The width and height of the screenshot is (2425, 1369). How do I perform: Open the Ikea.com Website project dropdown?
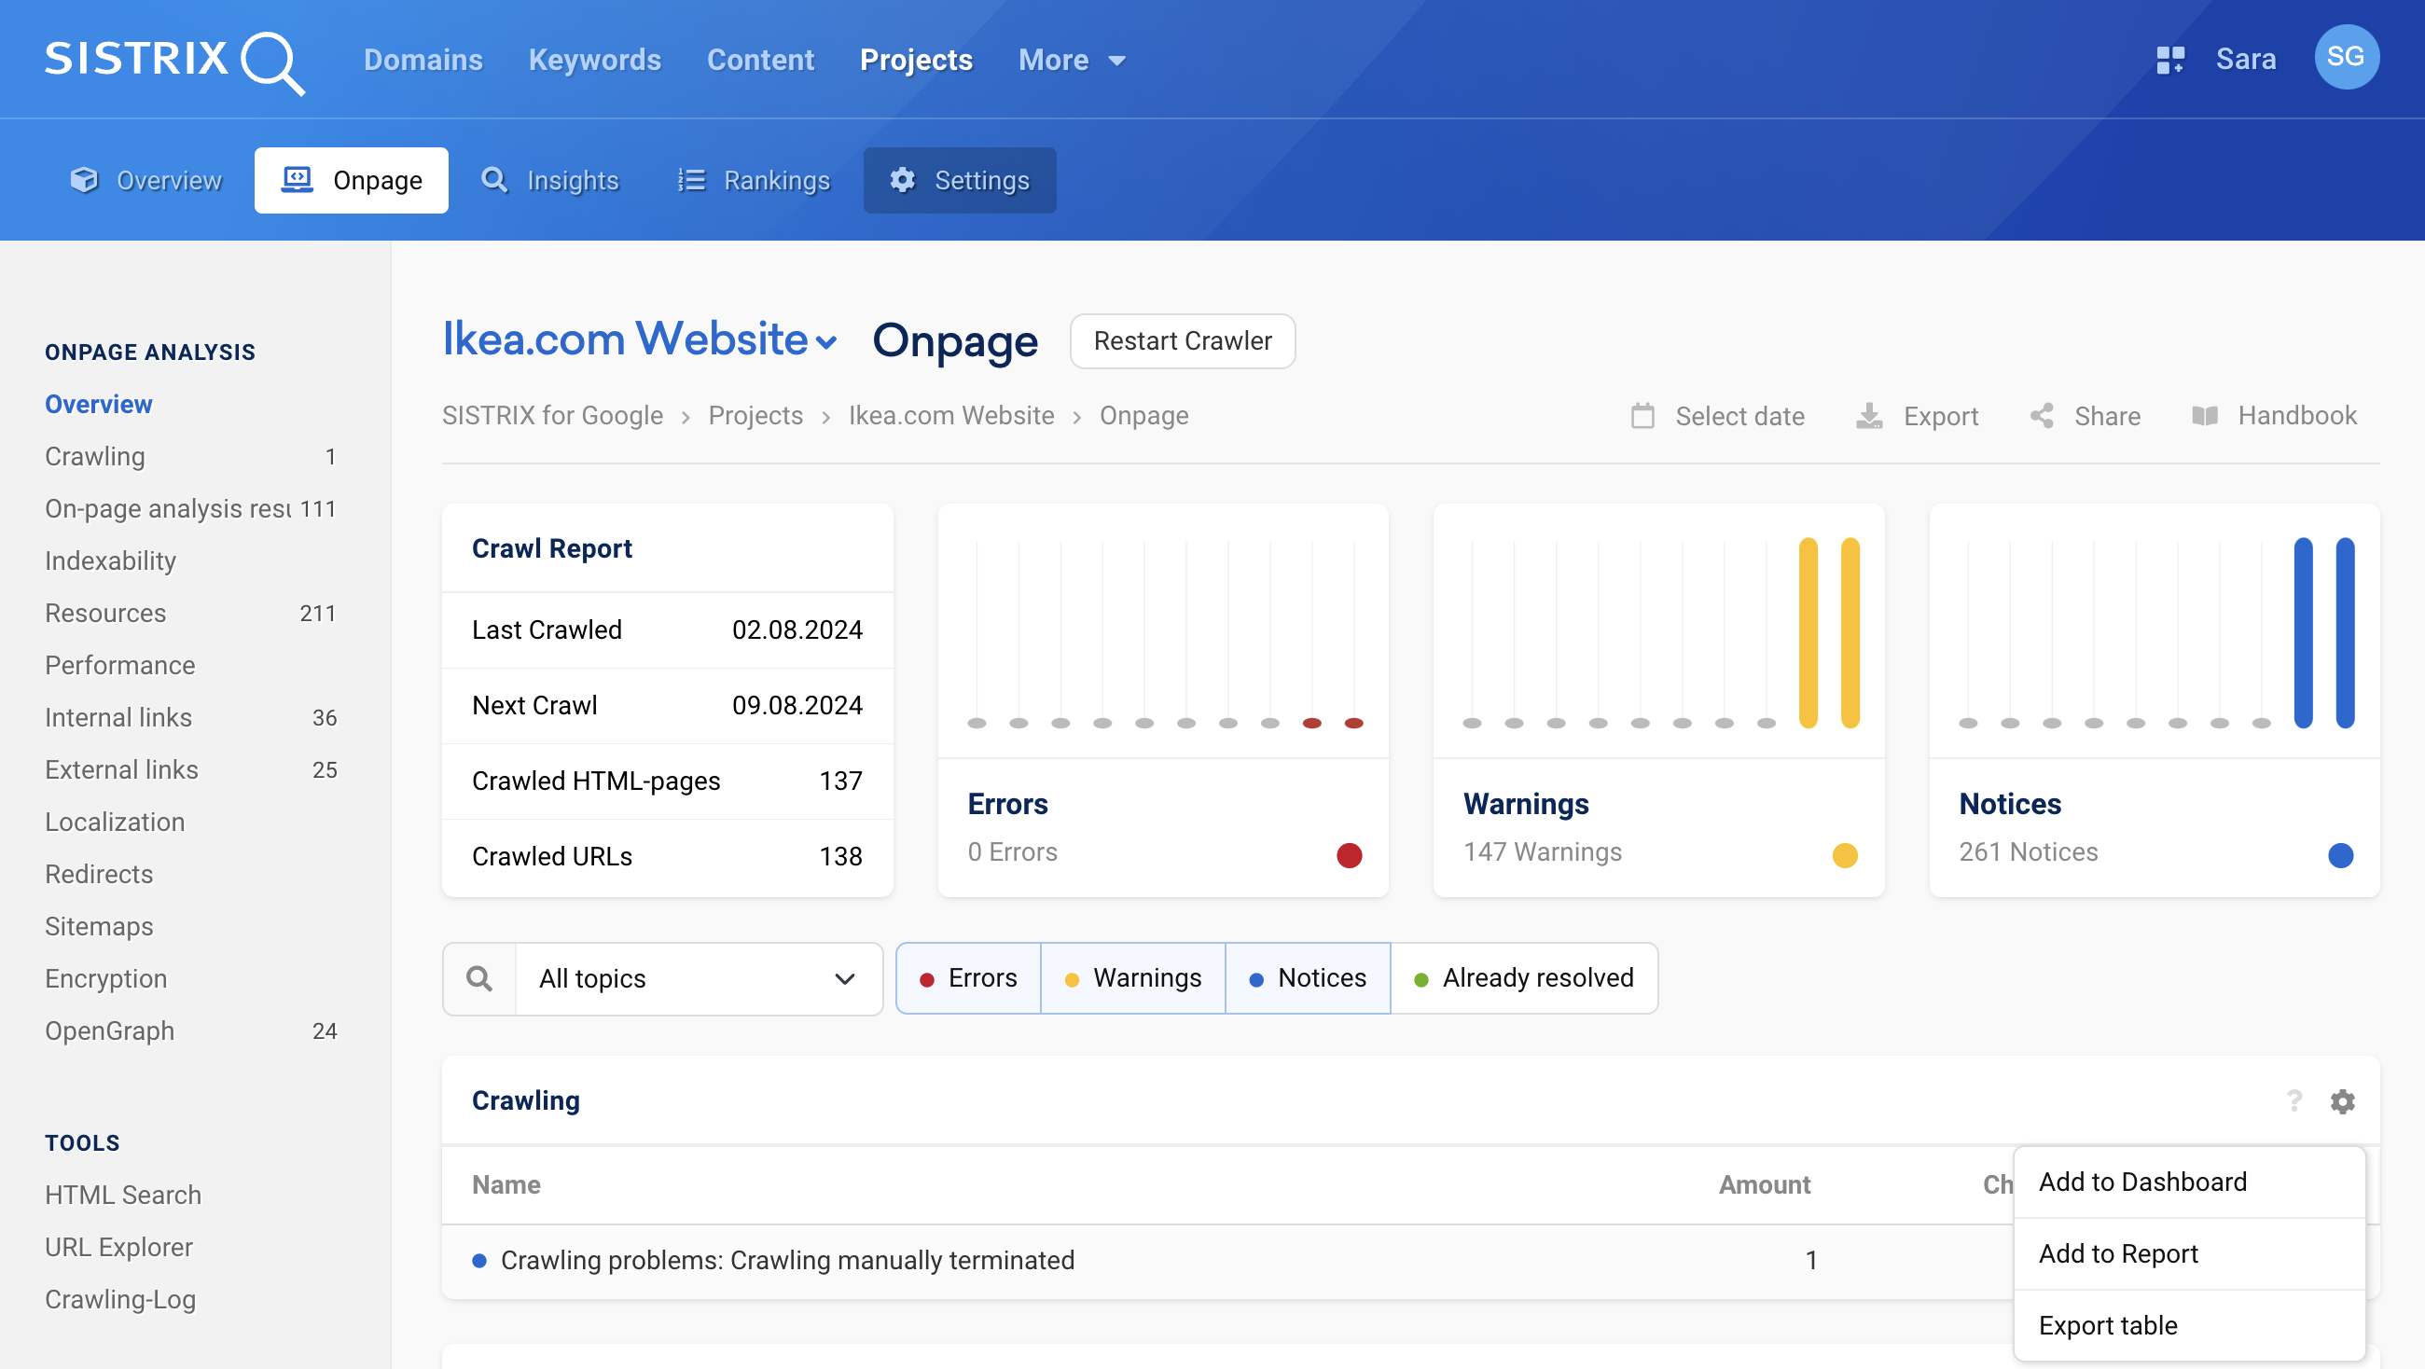(640, 339)
